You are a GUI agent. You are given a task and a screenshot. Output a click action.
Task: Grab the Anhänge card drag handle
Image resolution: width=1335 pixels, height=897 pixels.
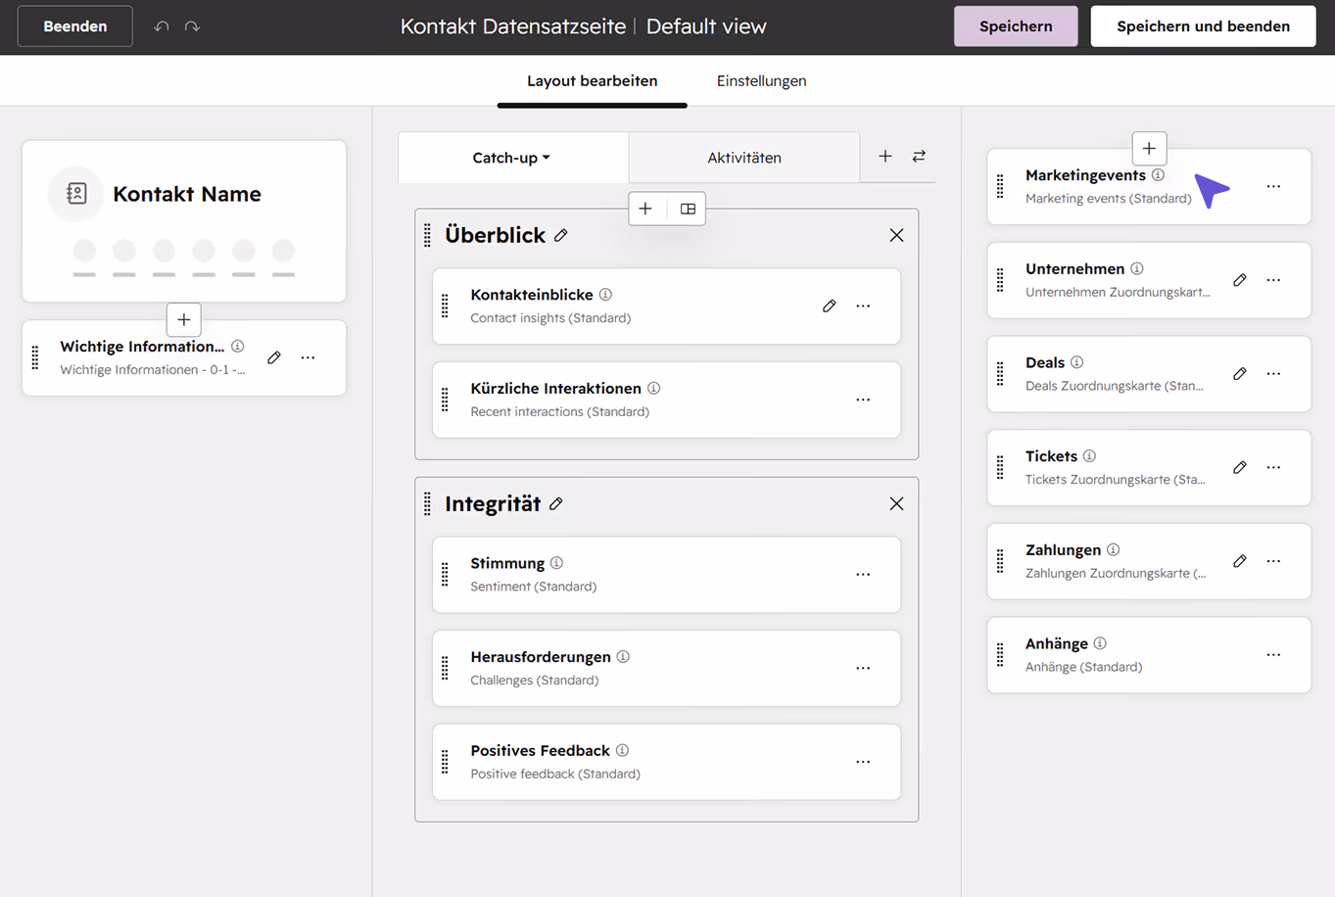coord(1000,655)
